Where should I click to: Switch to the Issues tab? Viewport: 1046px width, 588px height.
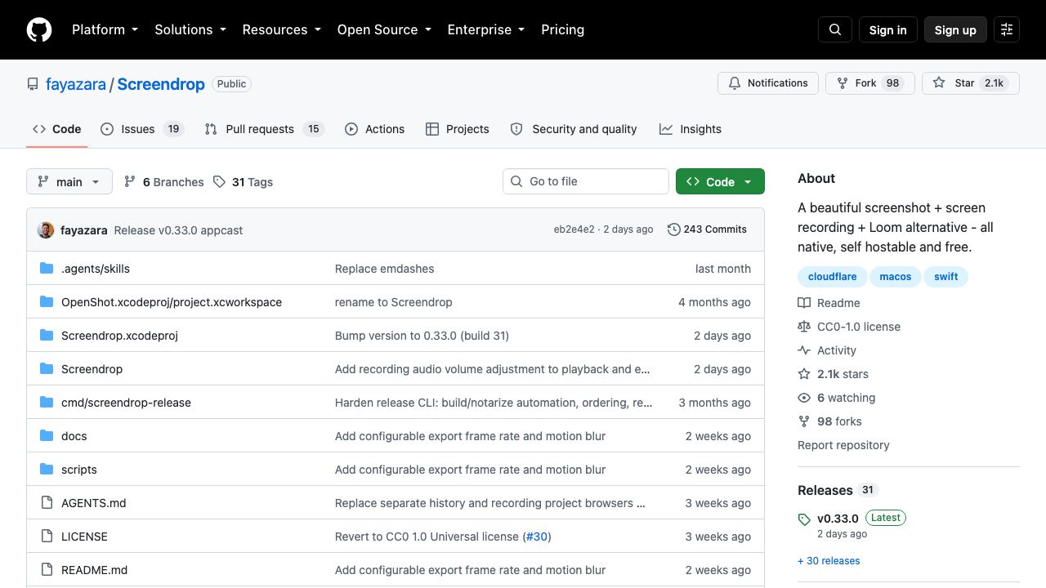[142, 129]
